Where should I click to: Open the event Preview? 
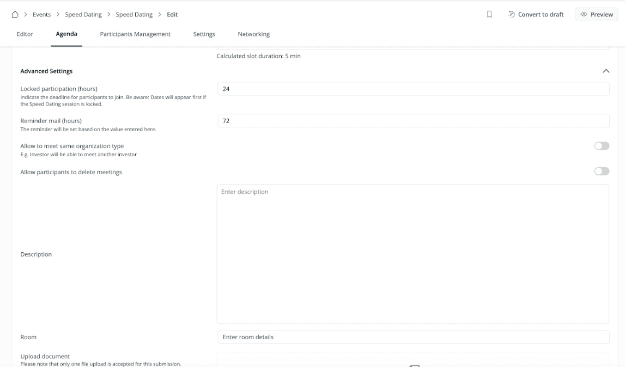tap(597, 15)
